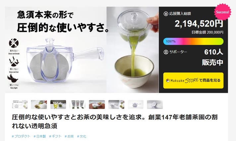Select the last gallery thumbnail
236x141 pixels.
point(155,104)
